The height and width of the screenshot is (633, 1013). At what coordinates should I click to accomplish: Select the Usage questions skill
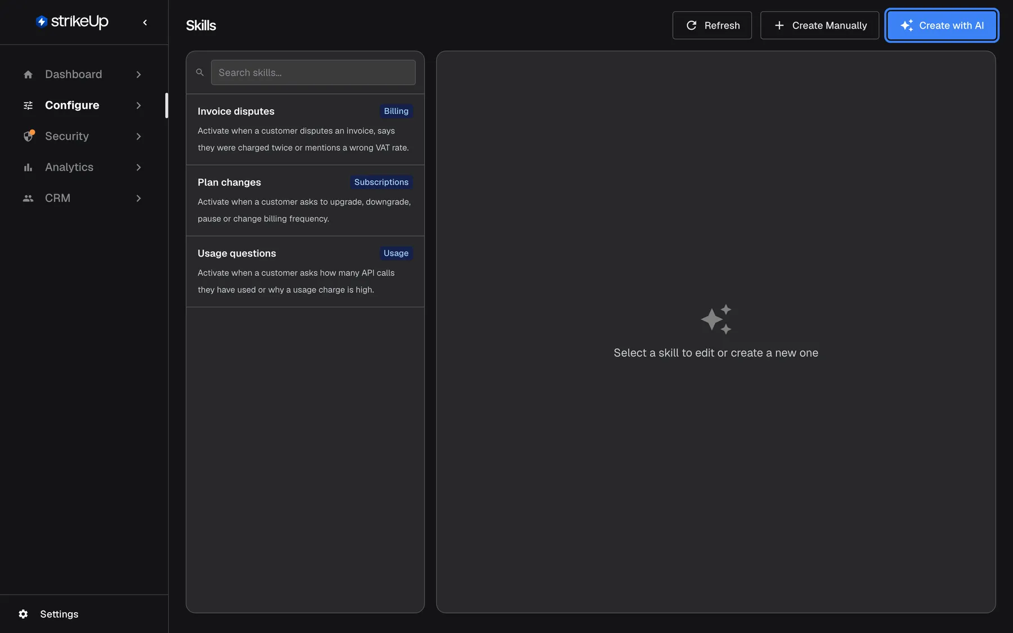click(x=305, y=271)
